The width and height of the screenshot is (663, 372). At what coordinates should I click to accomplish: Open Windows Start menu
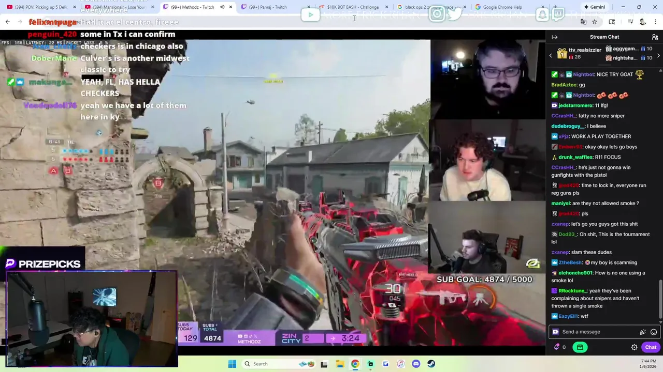[x=232, y=364]
